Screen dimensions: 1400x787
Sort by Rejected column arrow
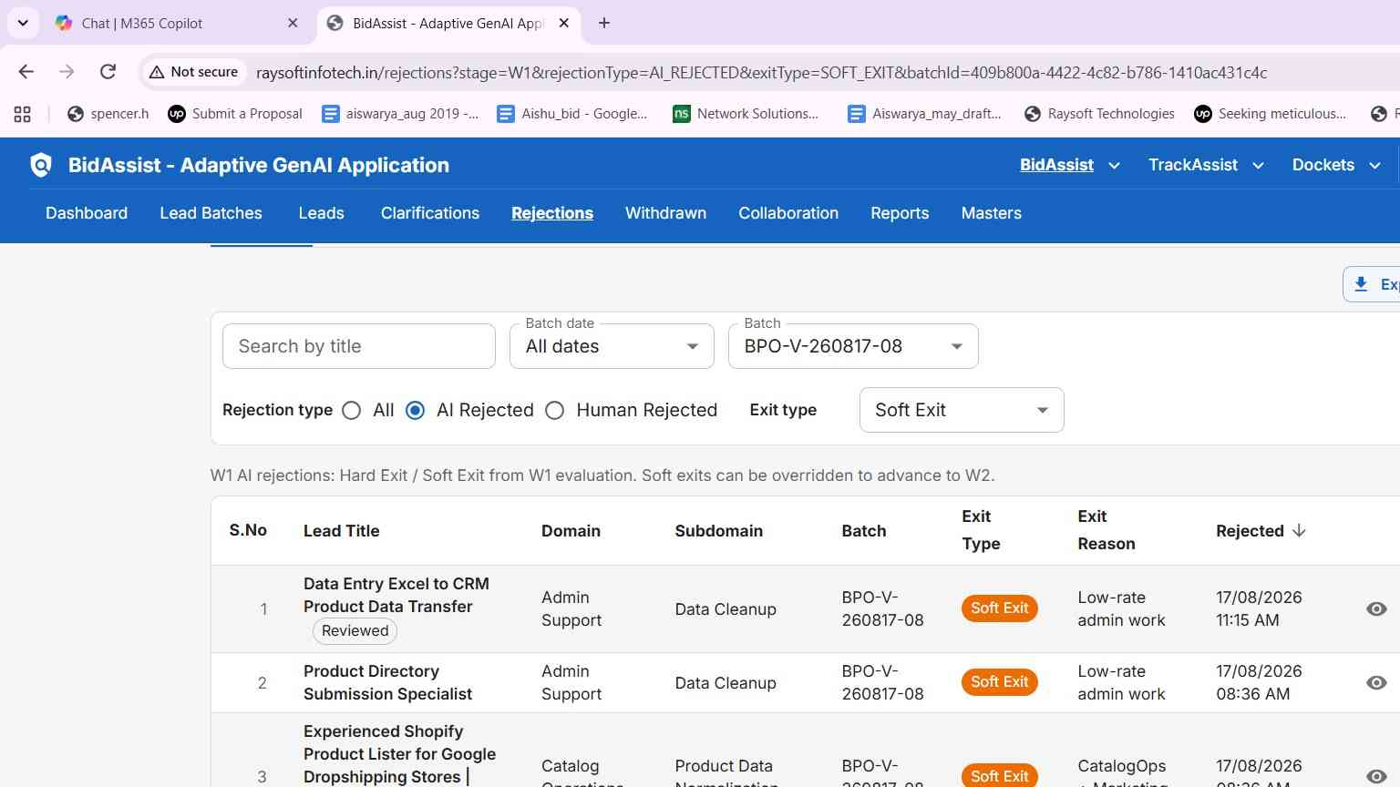coord(1300,530)
